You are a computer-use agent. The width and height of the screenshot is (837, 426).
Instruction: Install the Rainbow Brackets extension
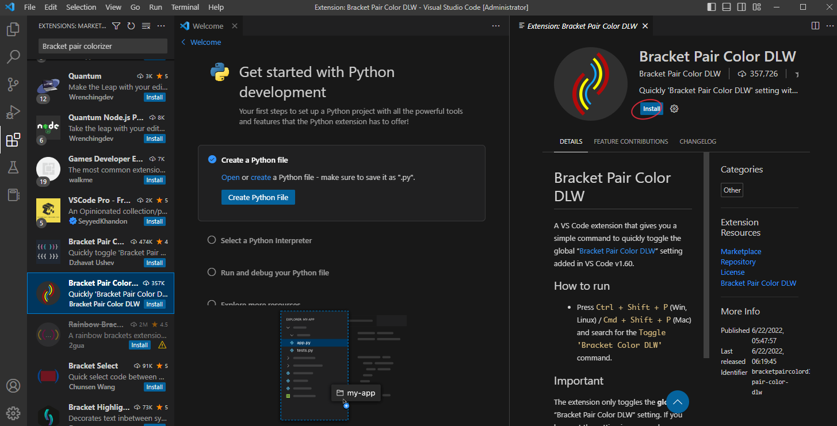click(x=140, y=345)
